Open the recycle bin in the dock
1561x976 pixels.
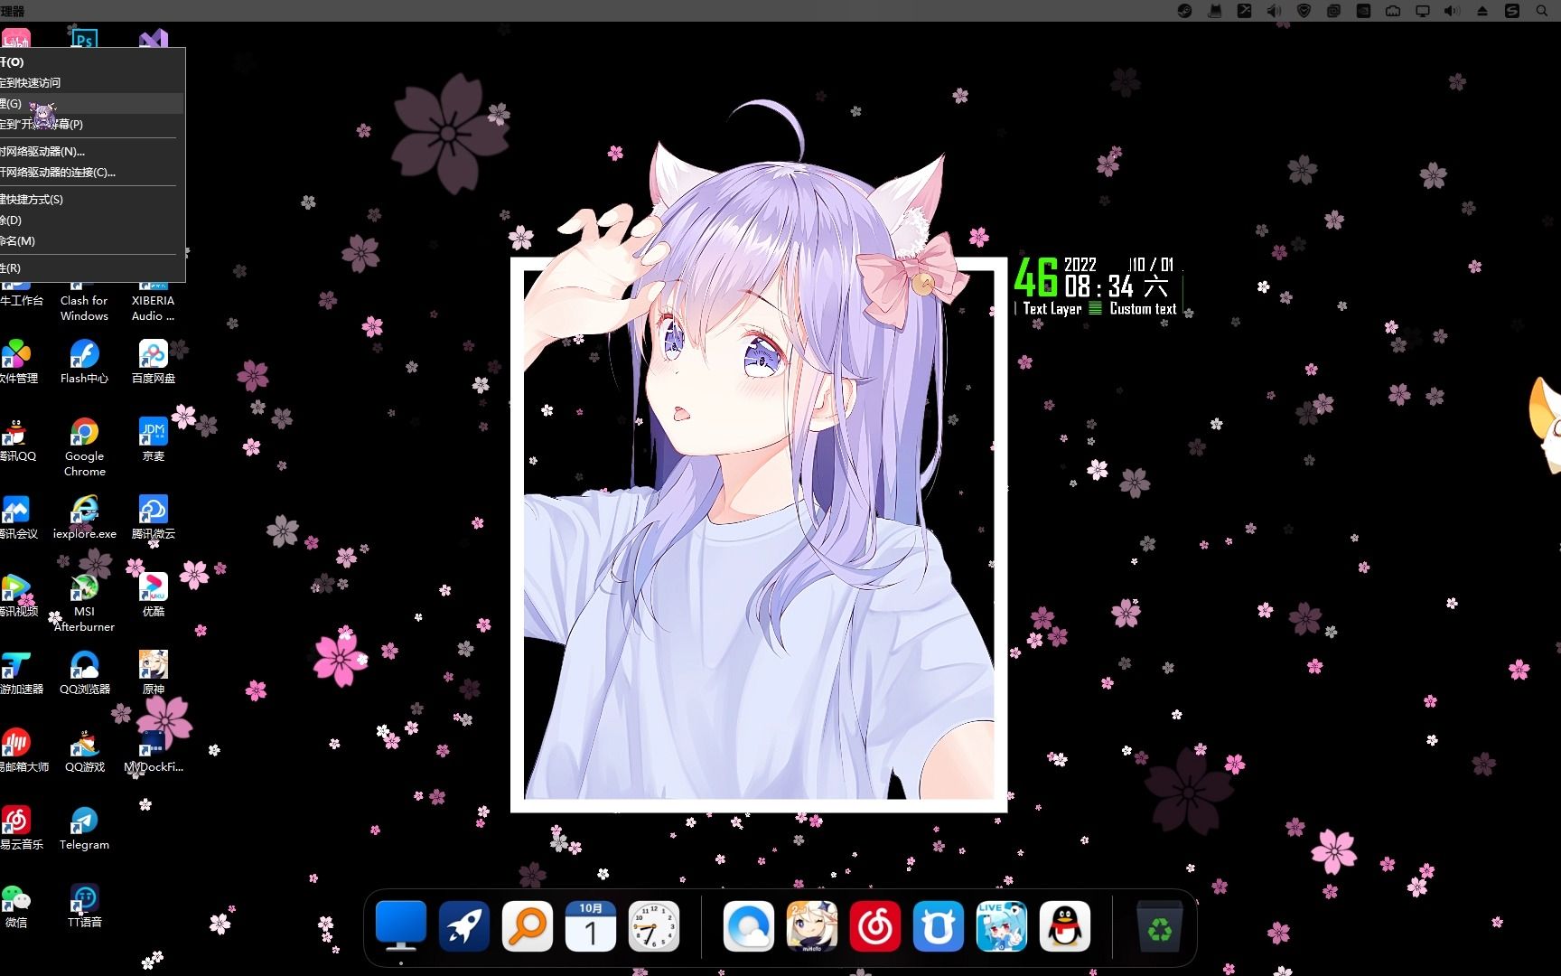tap(1160, 926)
